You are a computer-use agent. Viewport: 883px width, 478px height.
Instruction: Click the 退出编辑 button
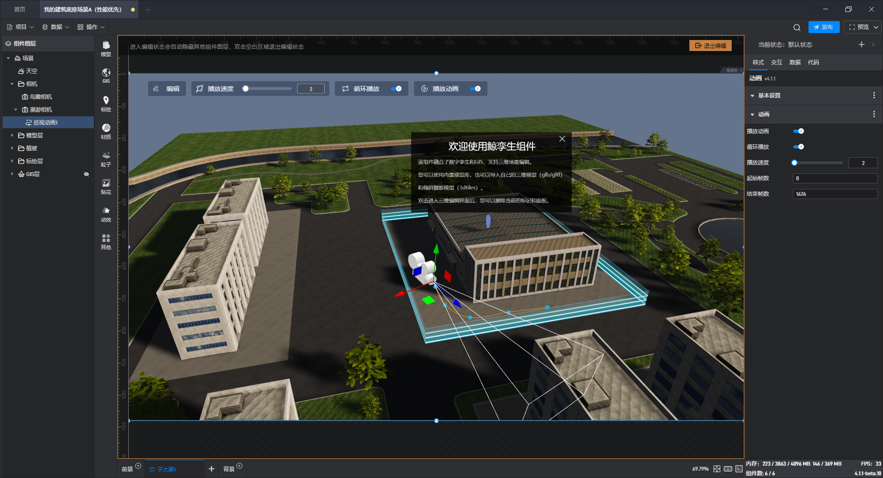[x=710, y=46]
